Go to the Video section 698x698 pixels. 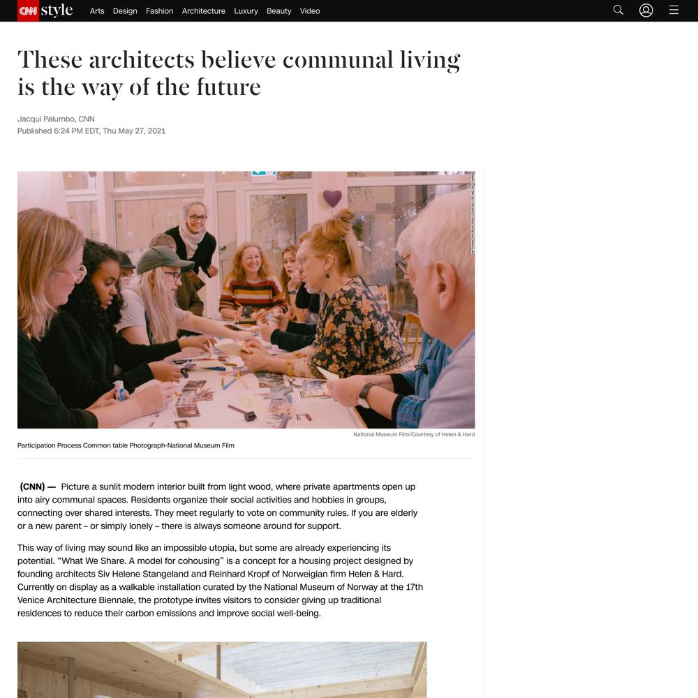[x=310, y=11]
